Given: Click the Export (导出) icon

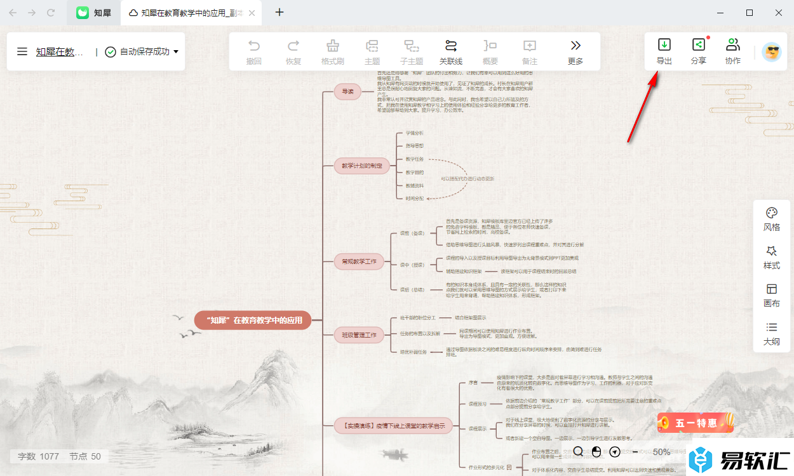Looking at the screenshot, I should pos(664,51).
